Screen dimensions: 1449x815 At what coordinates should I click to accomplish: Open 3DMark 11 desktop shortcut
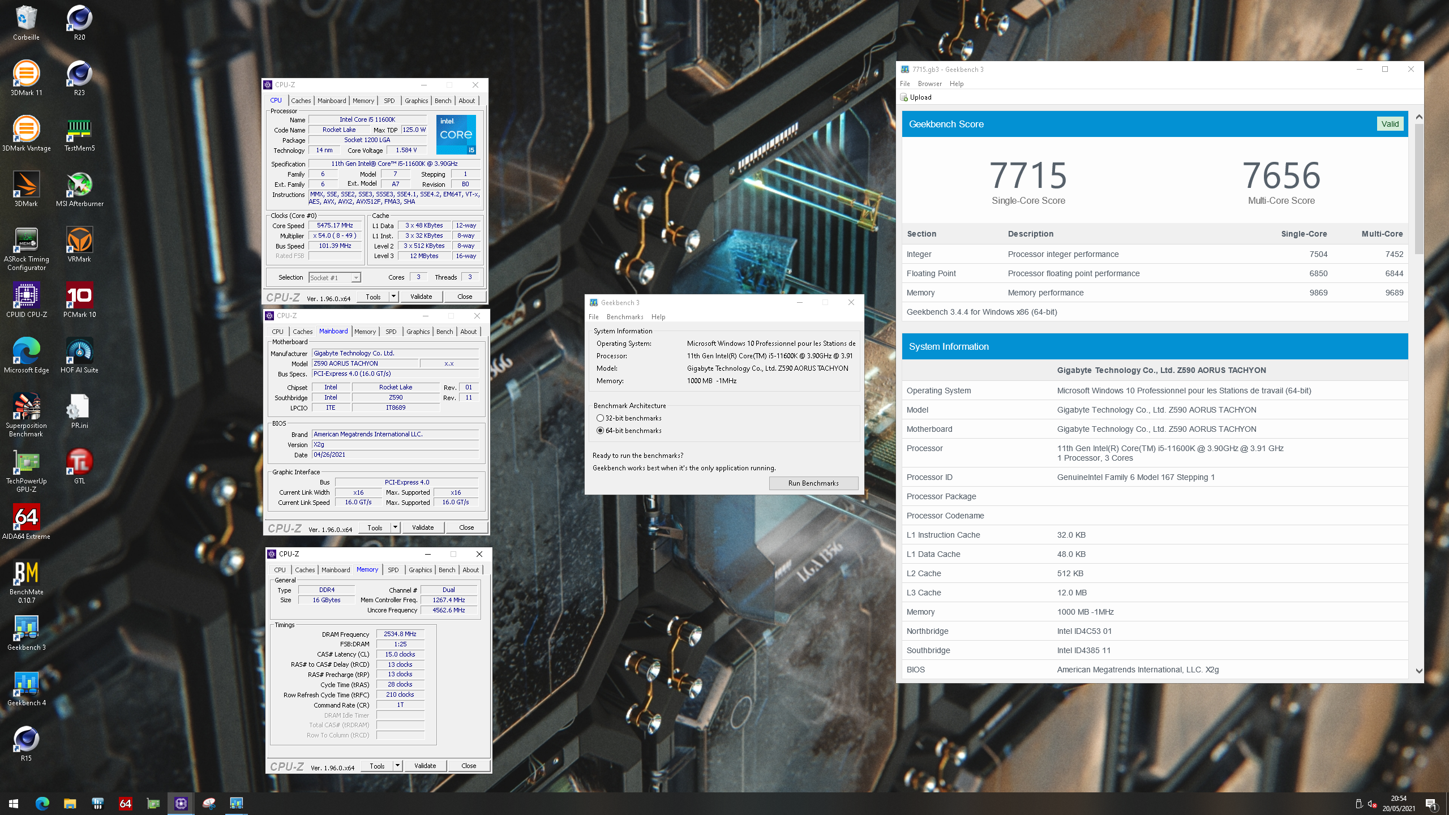pyautogui.click(x=26, y=78)
